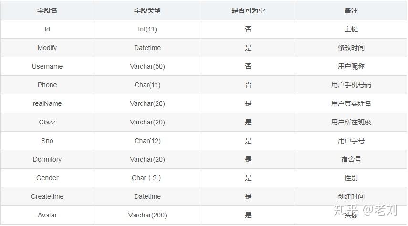Select the 修改时间 remark cell

click(x=351, y=48)
